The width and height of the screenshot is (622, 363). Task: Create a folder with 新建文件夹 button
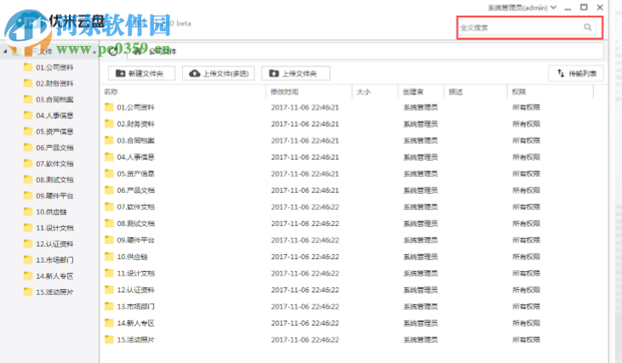pyautogui.click(x=141, y=73)
